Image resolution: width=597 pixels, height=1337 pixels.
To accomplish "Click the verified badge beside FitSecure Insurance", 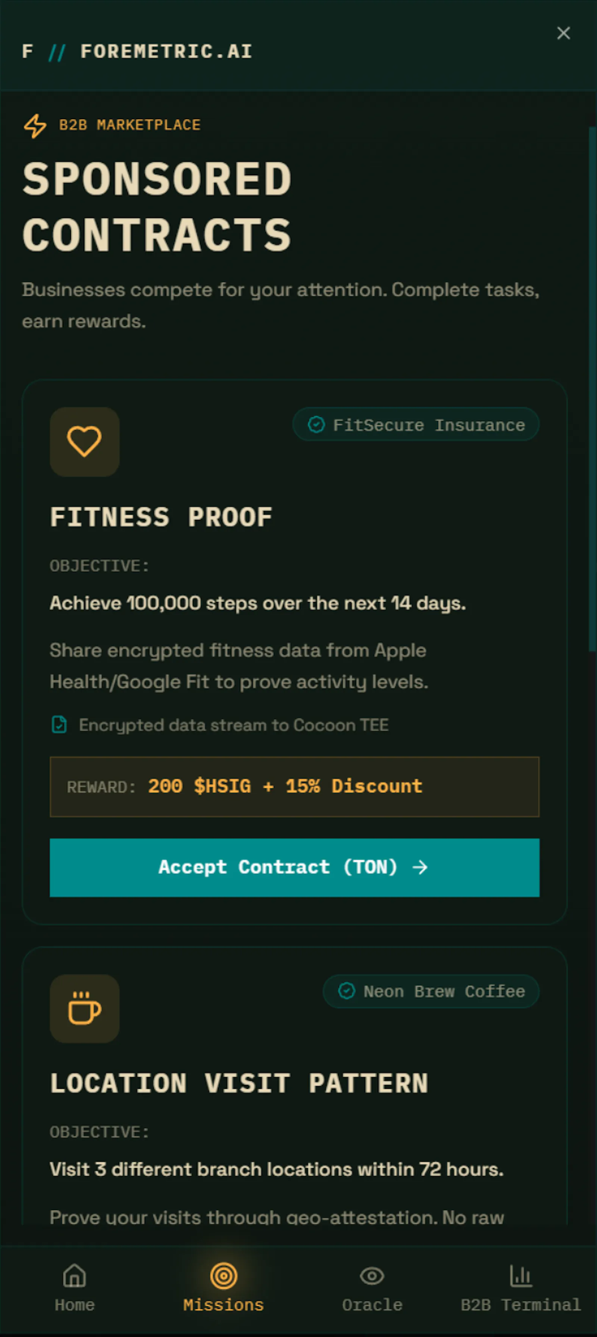I will (x=316, y=424).
